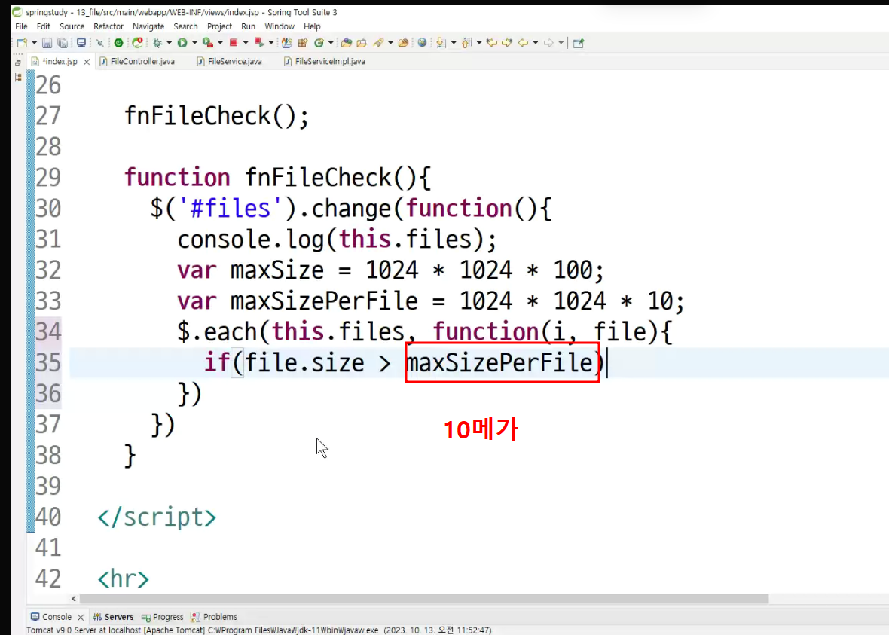Click the Previous Annotation up arrow icon
Image resolution: width=889 pixels, height=635 pixels.
pos(466,42)
